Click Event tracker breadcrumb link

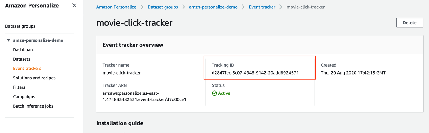(x=262, y=7)
